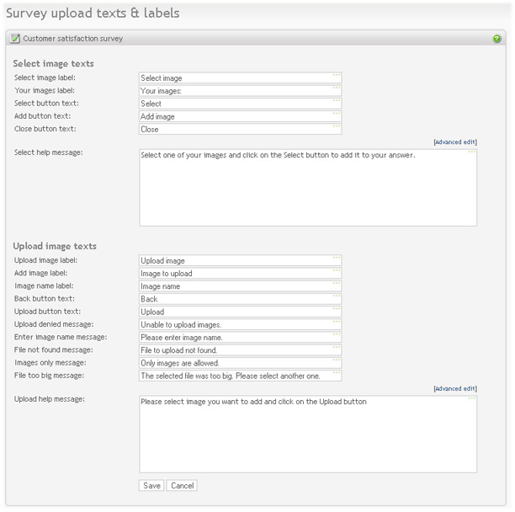The height and width of the screenshot is (512, 515).
Task: Click three-dots icon in Upload help message box
Action: pos(471,398)
